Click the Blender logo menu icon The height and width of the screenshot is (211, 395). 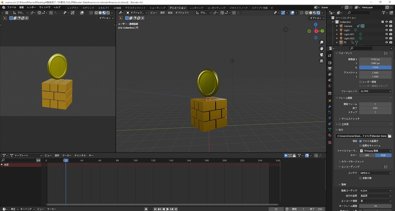point(3,7)
